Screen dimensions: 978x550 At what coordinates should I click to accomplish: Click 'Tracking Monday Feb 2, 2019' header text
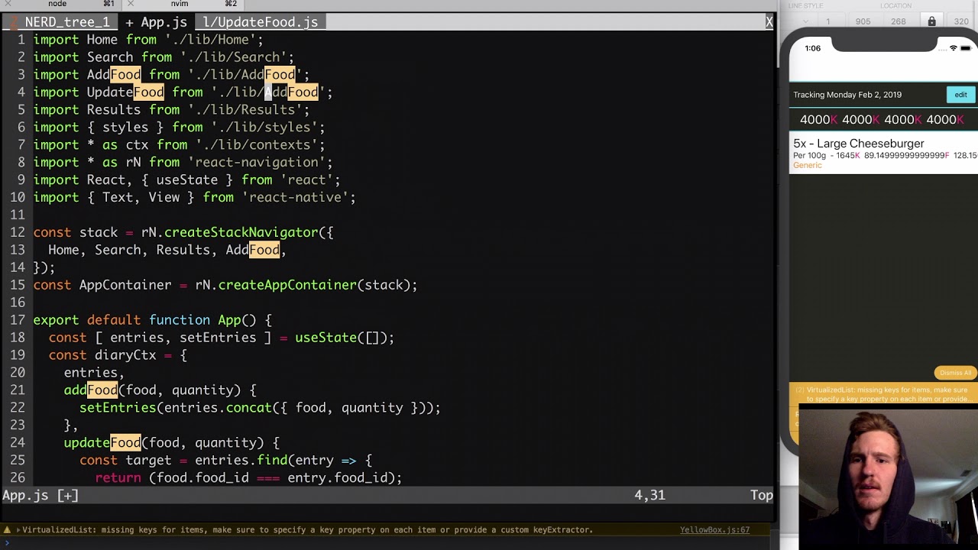coord(847,95)
